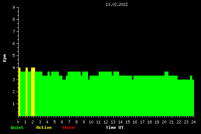This screenshot has width=201, height=134.
Task: Click the Time UT axis label
Action: coord(115,127)
